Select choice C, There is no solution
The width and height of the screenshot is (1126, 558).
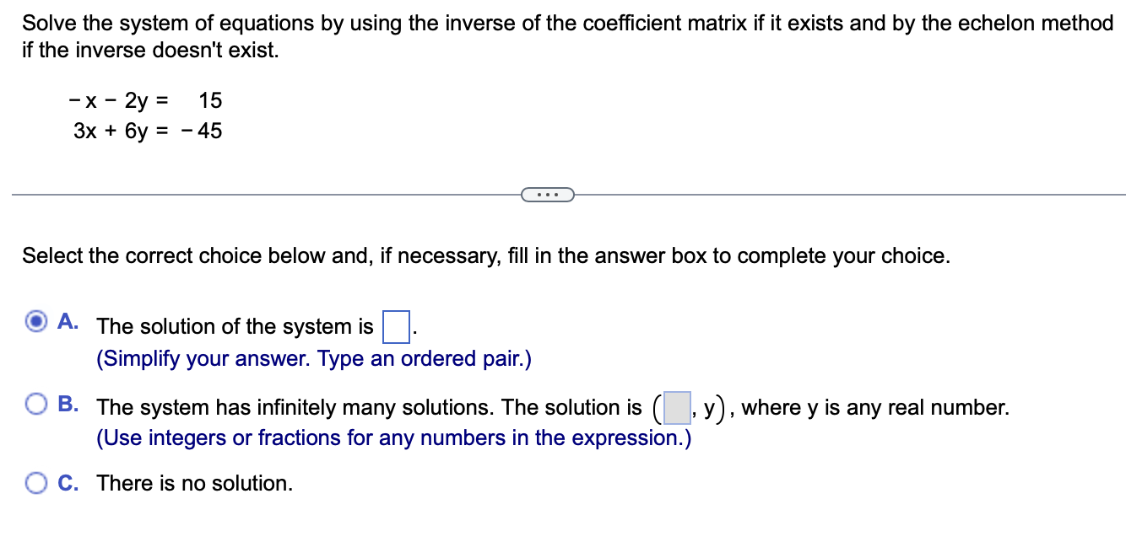pyautogui.click(x=35, y=481)
